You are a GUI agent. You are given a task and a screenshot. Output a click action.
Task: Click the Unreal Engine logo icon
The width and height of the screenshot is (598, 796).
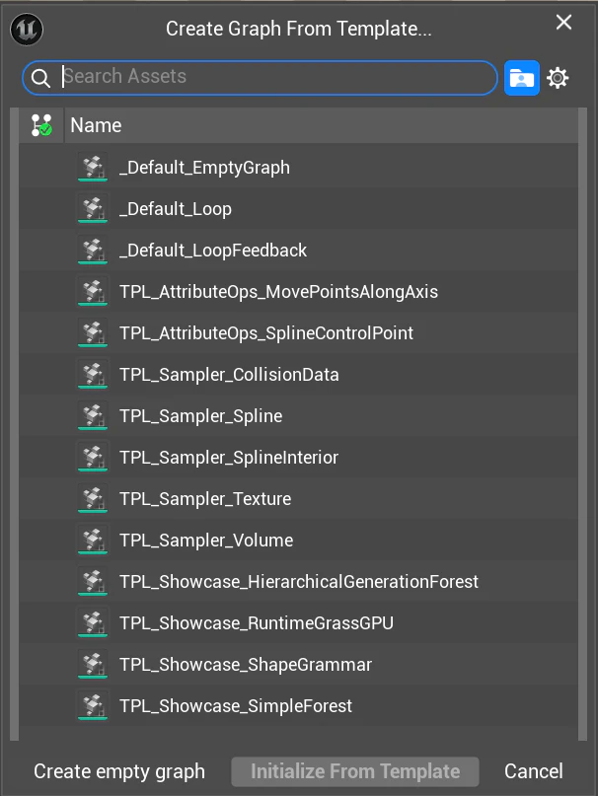tap(27, 30)
